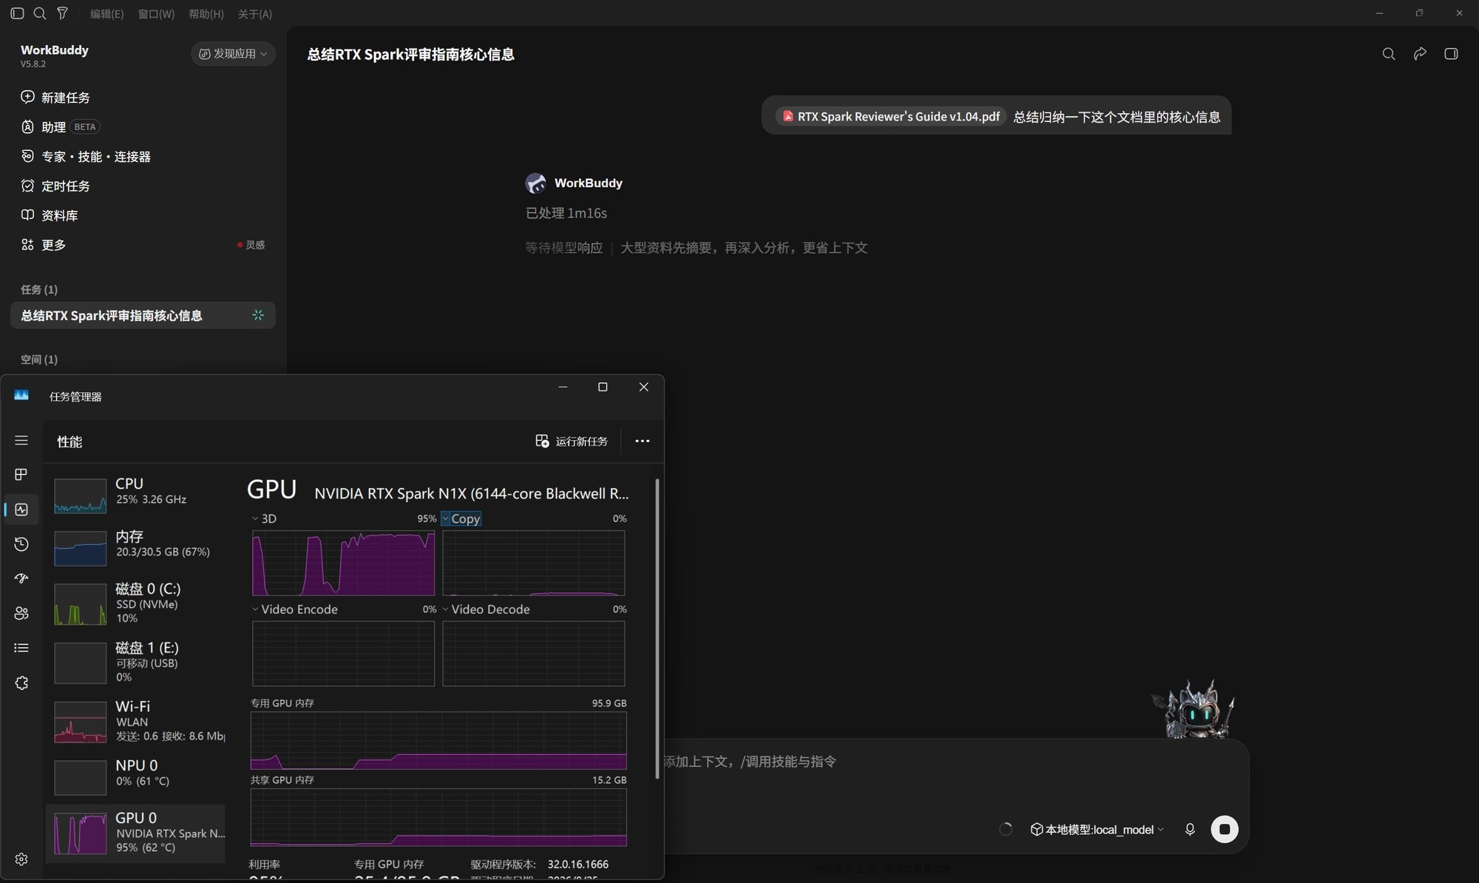Image resolution: width=1479 pixels, height=883 pixels.
Task: Click the microphone voice input icon
Action: 1190,830
